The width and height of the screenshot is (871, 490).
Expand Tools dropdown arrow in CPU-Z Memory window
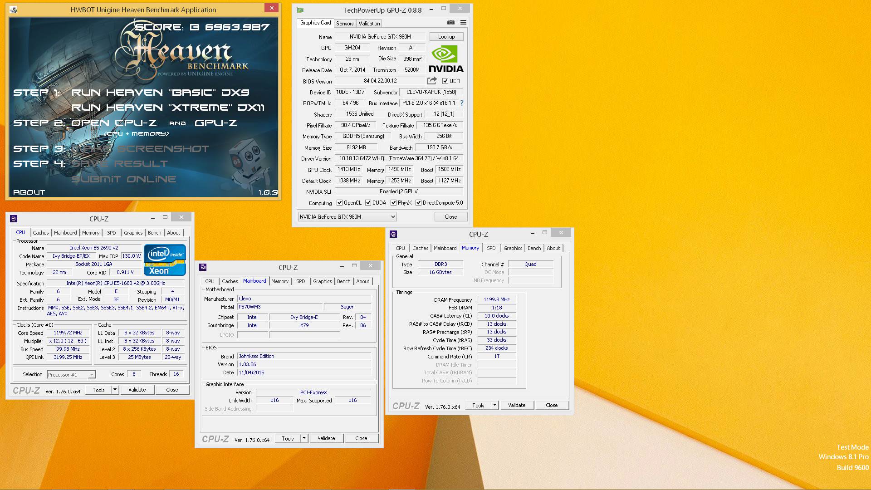494,405
